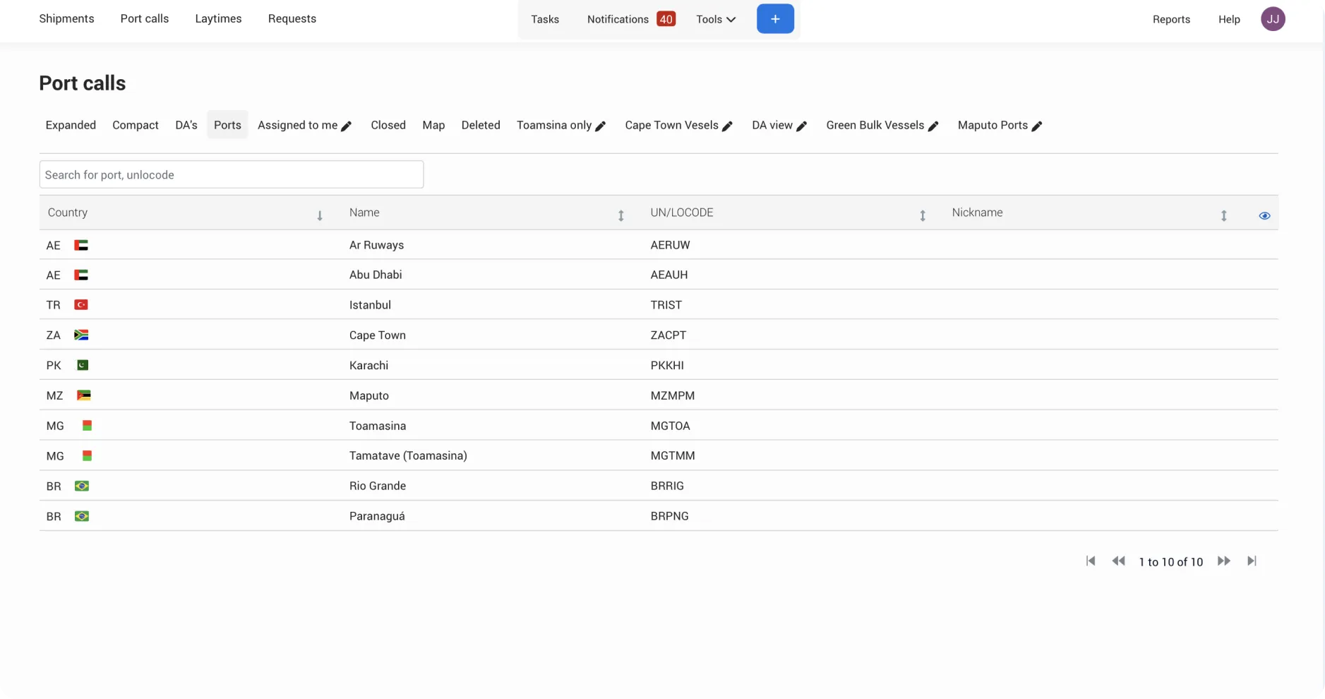Edit the Assigned to me view pencil

pos(346,126)
